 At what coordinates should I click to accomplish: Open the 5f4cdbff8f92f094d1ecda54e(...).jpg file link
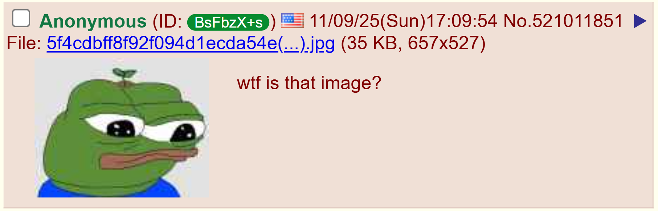click(x=191, y=43)
